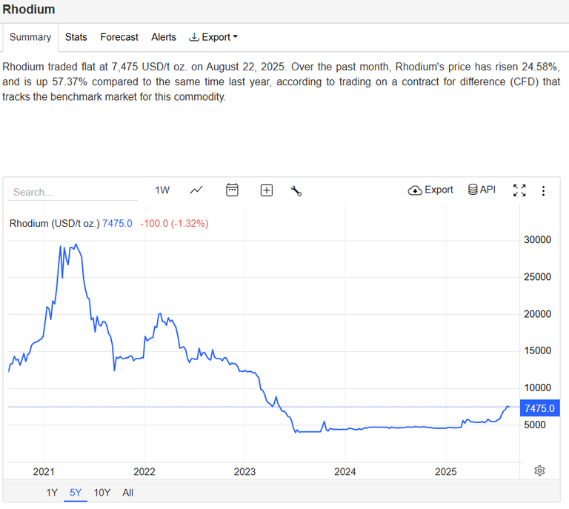Select the 10Y time range
Screen dimensions: 569x509
[102, 493]
